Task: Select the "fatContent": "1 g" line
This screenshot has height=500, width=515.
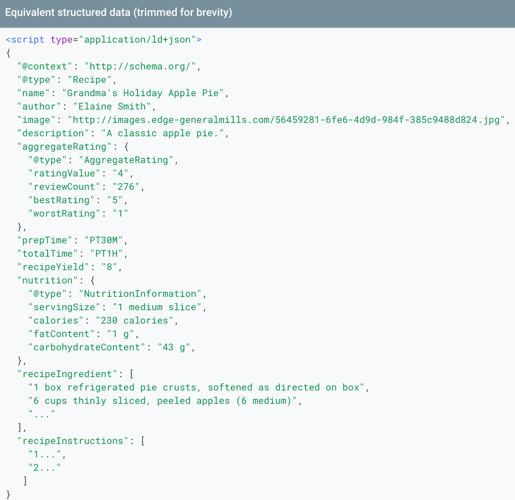Action: point(84,334)
